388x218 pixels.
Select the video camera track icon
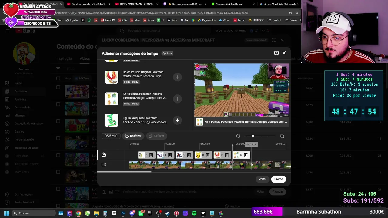104,164
